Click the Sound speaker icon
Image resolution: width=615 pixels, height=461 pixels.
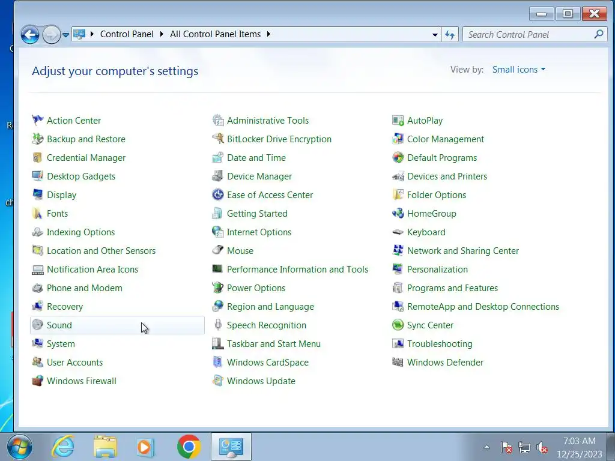[x=38, y=325]
